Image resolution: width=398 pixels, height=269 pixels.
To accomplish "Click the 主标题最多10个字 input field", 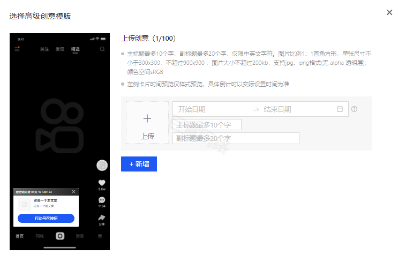I will click(207, 125).
